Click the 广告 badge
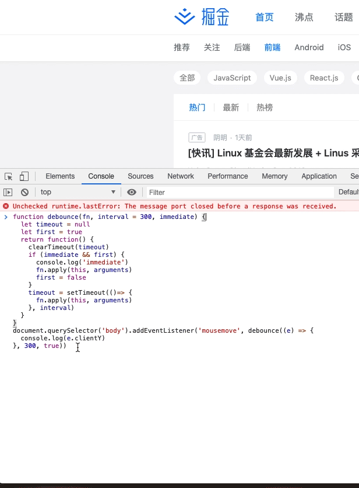359x488 pixels. pos(197,138)
